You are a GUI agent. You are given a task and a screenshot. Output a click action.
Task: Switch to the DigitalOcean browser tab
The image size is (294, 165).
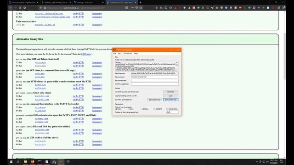click(x=23, y=3)
